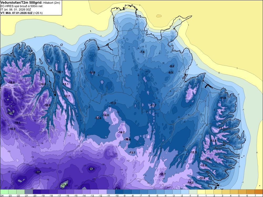Click the -20.3 temperature value
263x197 pixels.
point(38,172)
